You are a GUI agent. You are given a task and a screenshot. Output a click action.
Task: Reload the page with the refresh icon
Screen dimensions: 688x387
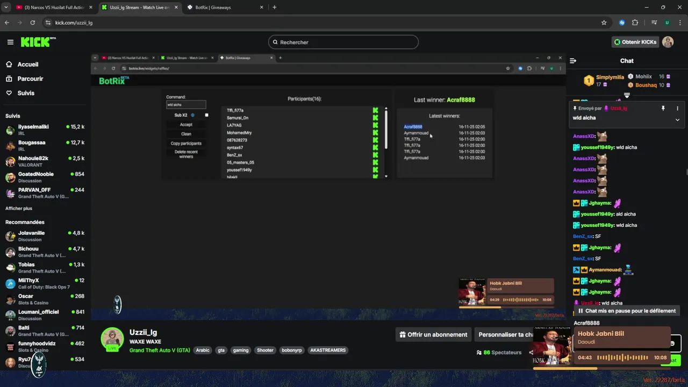click(33, 23)
